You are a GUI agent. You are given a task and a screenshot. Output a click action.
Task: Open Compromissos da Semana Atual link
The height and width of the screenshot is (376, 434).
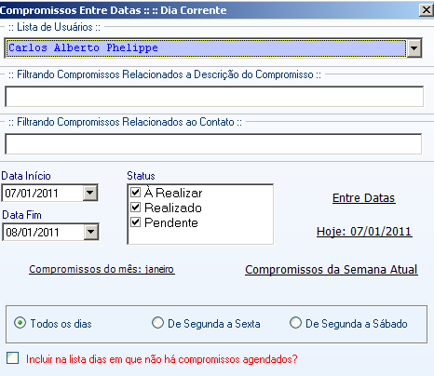[x=332, y=269]
